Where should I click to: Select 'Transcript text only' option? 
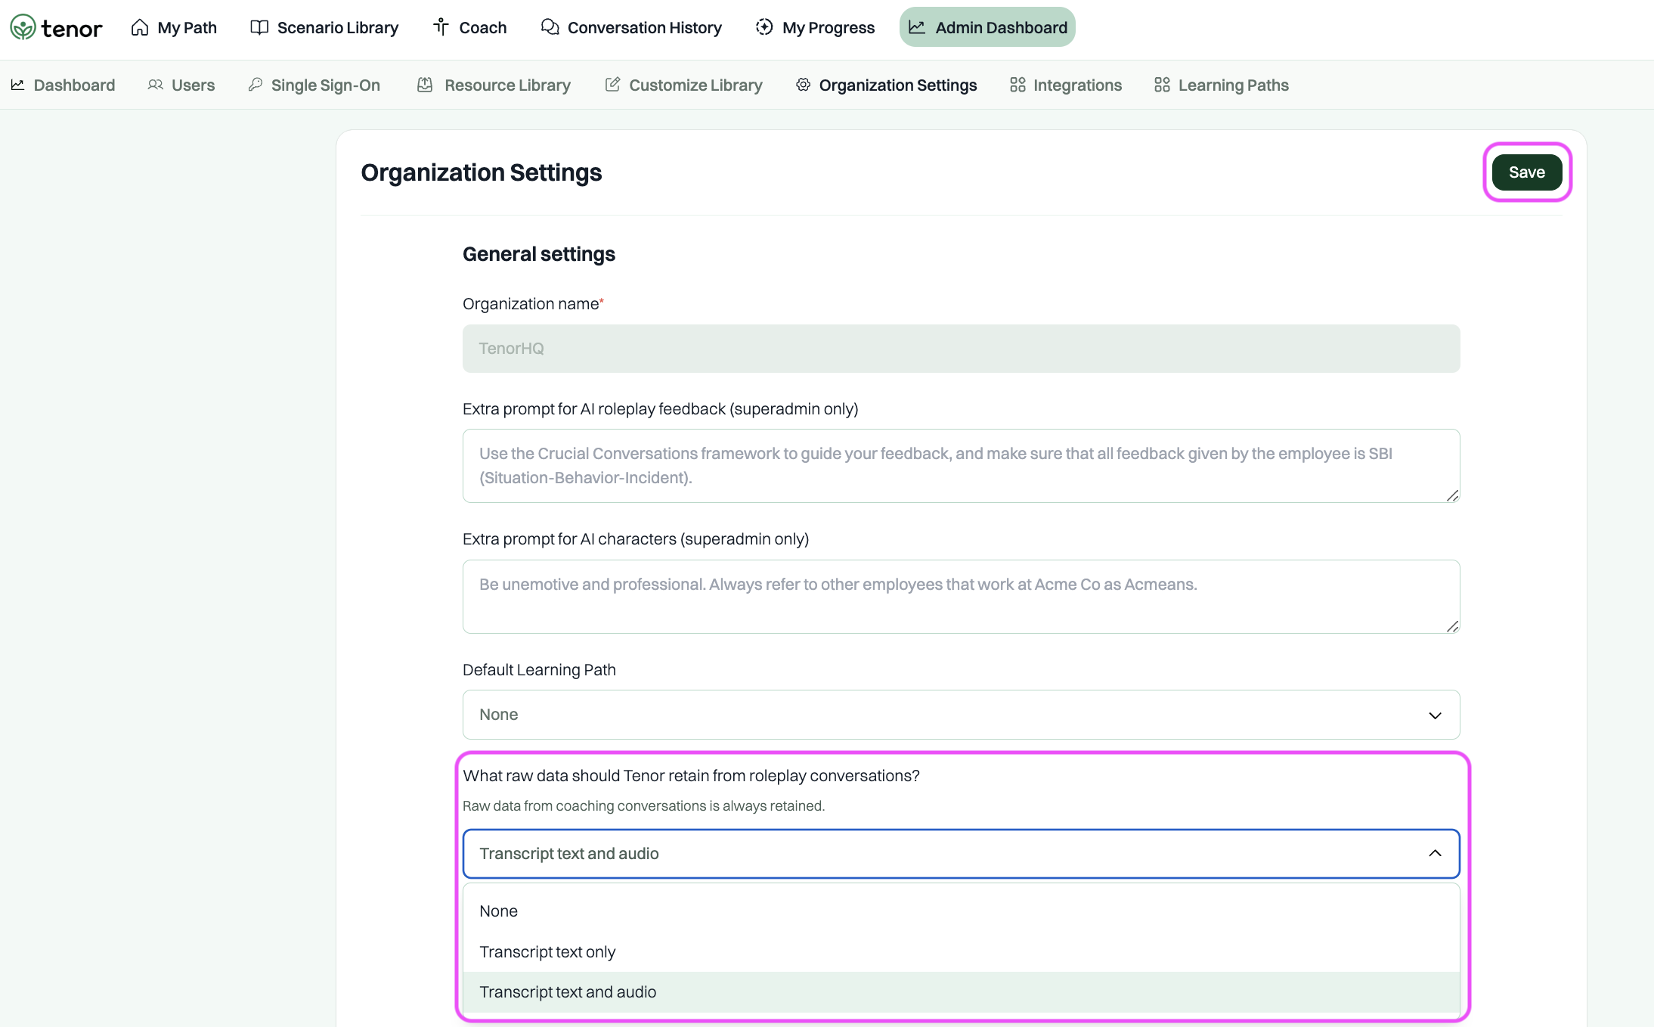pos(547,951)
